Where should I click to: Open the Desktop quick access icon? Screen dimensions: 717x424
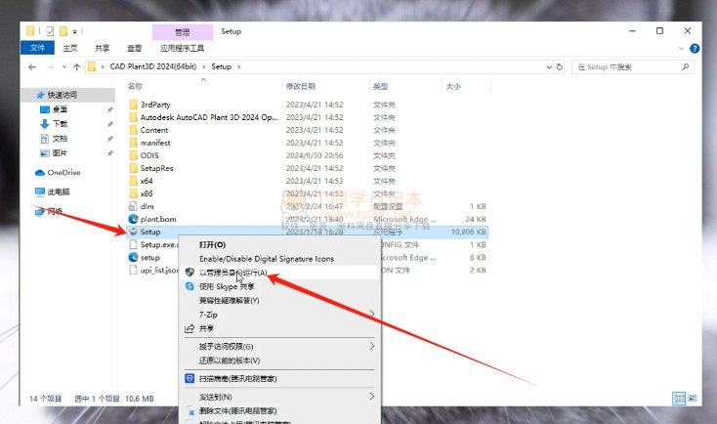point(45,109)
